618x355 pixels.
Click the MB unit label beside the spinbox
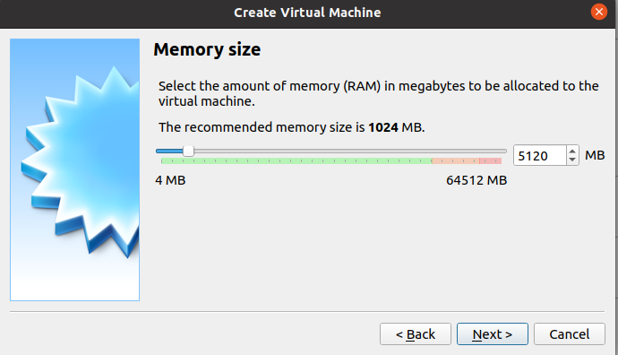(x=595, y=155)
